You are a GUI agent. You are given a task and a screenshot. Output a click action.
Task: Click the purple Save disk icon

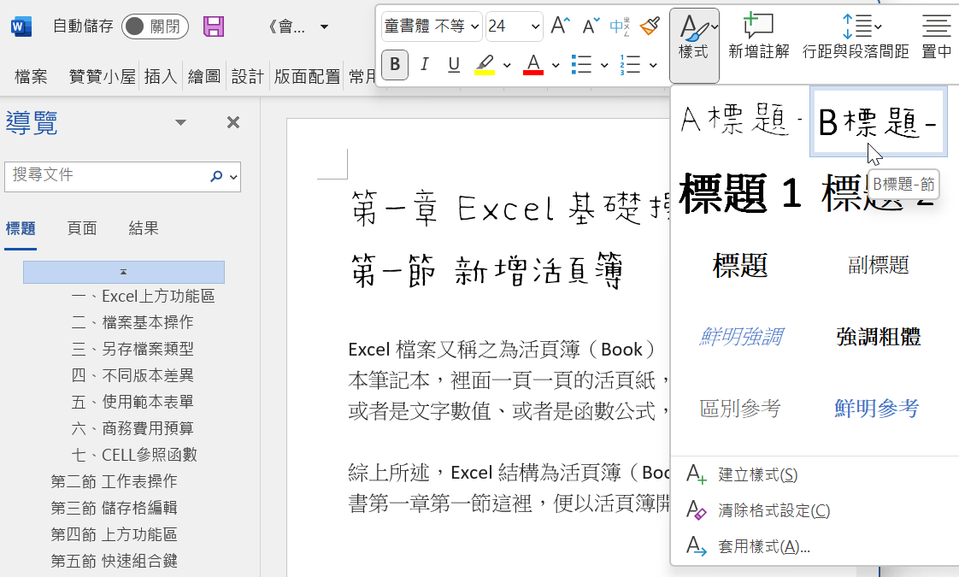click(214, 26)
